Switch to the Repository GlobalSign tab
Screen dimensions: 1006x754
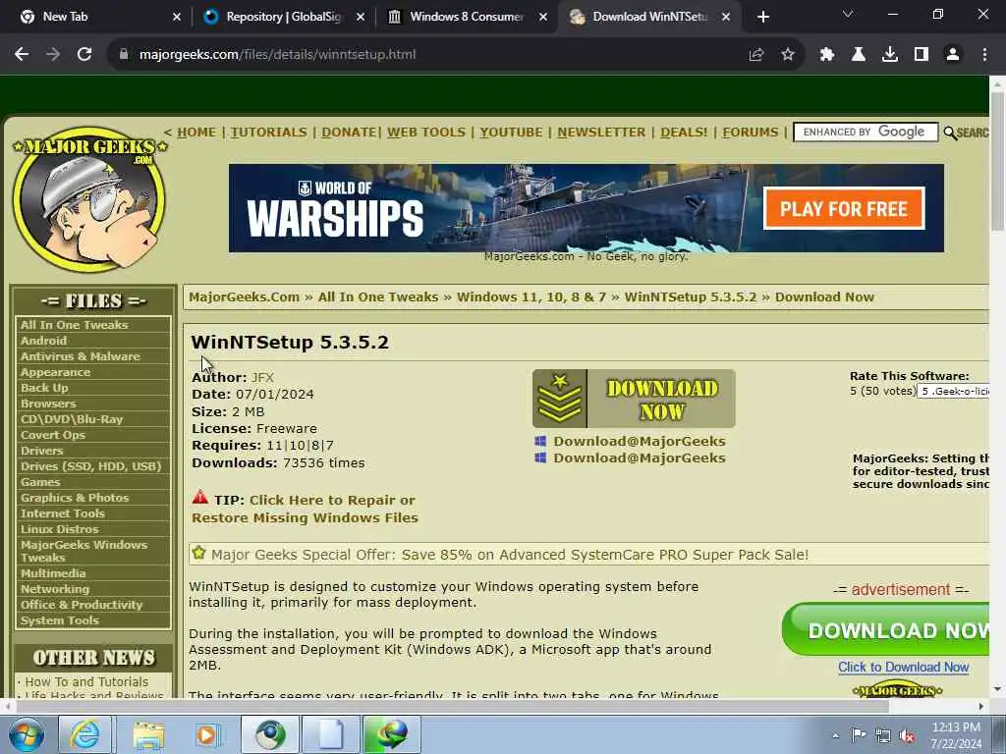tap(282, 18)
